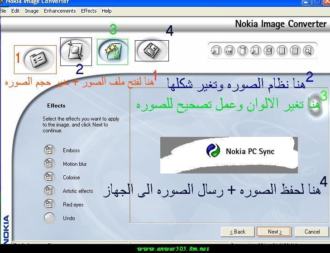Viewport: 330px width, 253px height.
Task: Click the Back button
Action: [238, 232]
